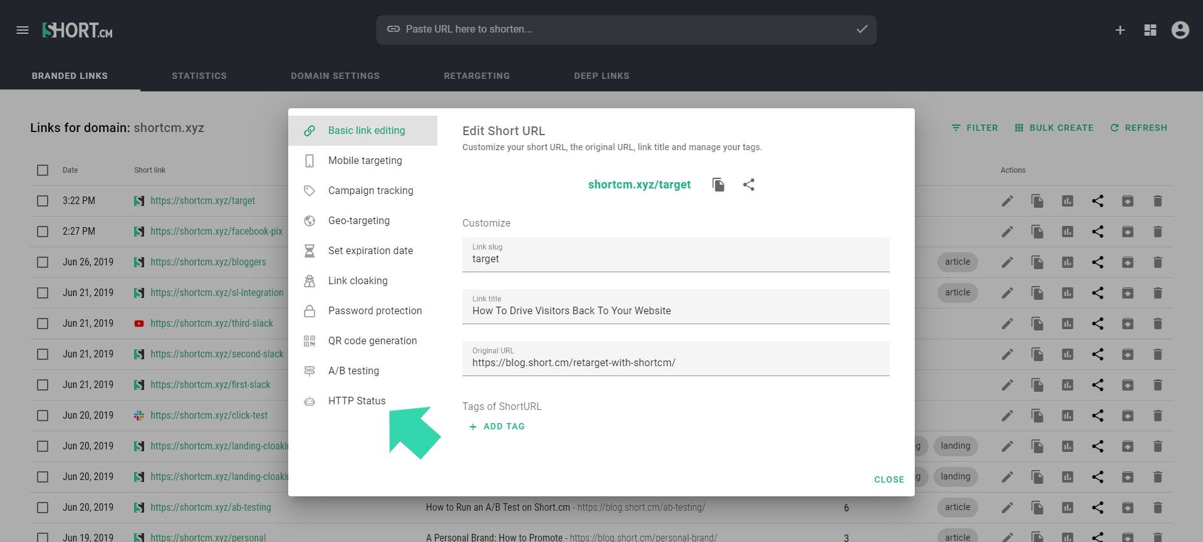The height and width of the screenshot is (542, 1203).
Task: Check the box for facebook-pix row
Action: 43,232
